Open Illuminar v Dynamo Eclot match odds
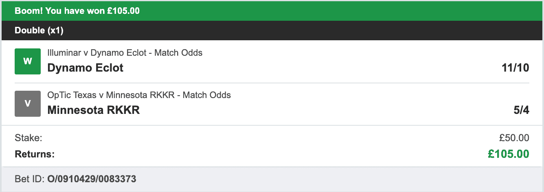The height and width of the screenshot is (192, 544). 125,53
